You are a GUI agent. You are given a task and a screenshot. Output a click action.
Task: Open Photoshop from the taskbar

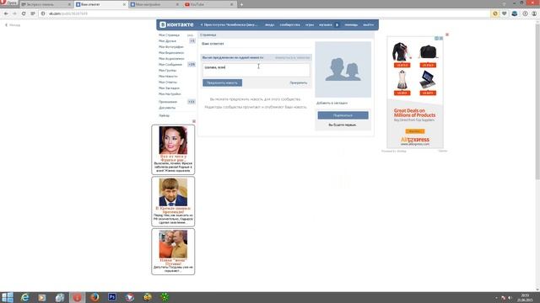coord(112,297)
